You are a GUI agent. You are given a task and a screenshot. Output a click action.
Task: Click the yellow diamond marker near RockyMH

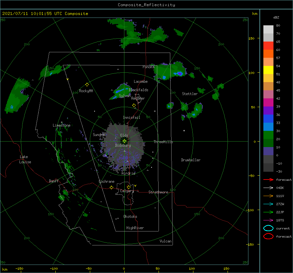(x=87, y=85)
